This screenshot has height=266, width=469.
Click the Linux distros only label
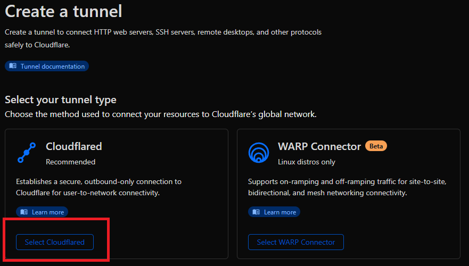[307, 162]
